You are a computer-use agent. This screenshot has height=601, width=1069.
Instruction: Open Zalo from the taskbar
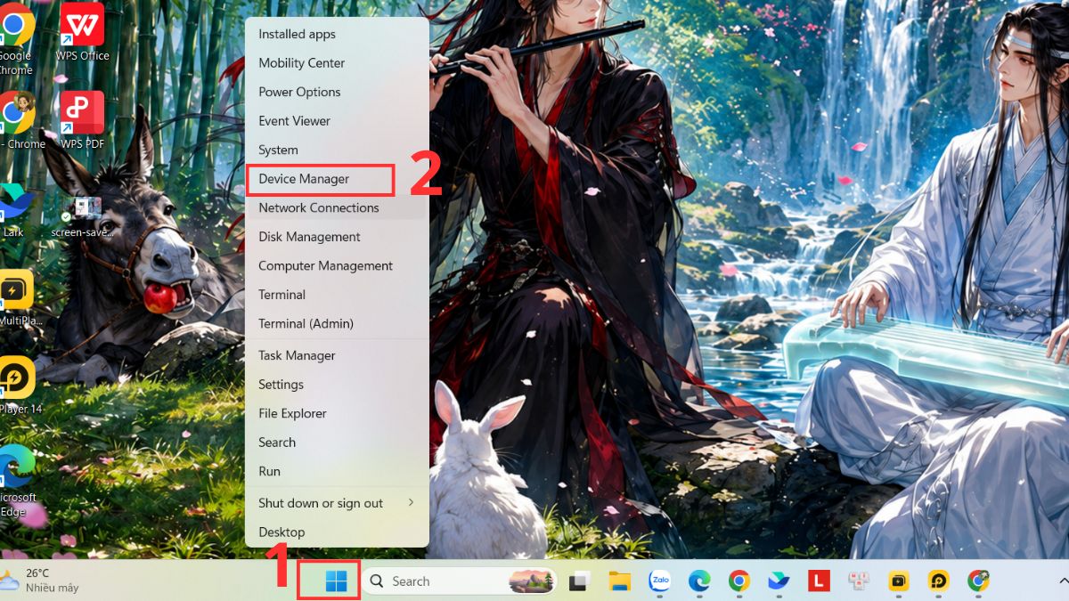click(x=660, y=581)
